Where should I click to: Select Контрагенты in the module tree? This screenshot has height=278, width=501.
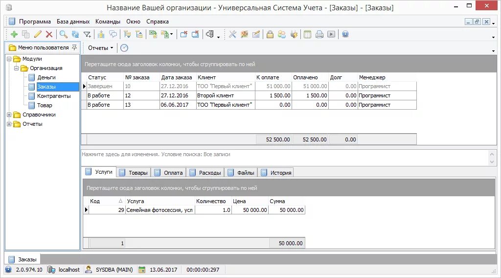pyautogui.click(x=54, y=96)
